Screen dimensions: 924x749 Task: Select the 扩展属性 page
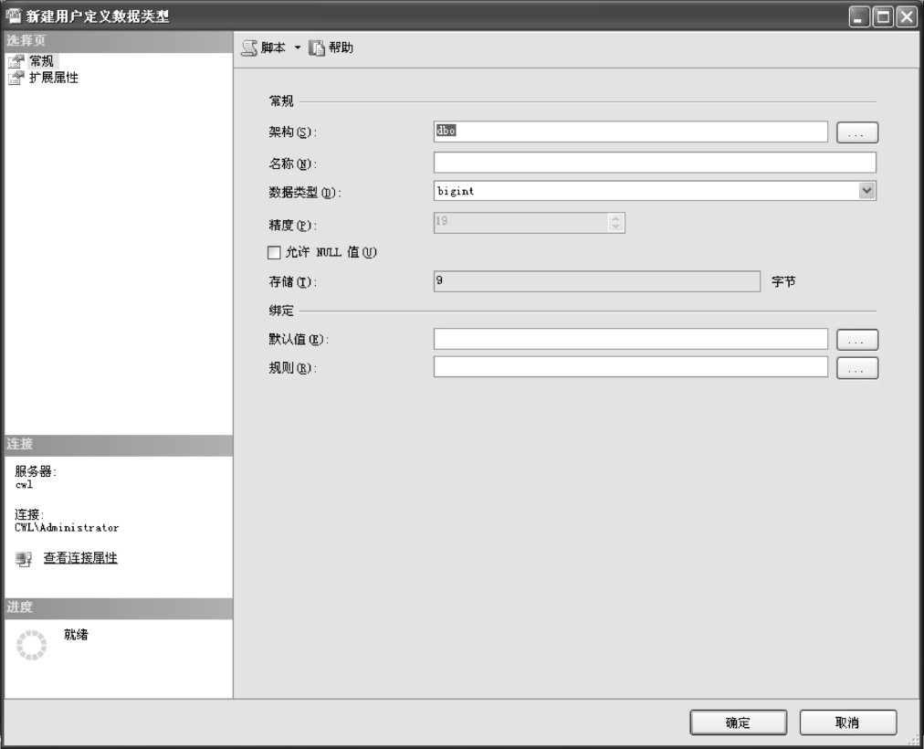pyautogui.click(x=54, y=78)
